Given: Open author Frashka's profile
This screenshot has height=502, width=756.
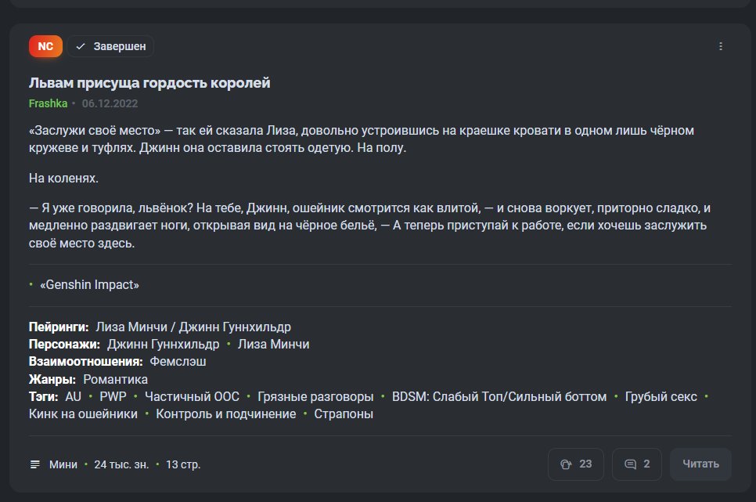Looking at the screenshot, I should (49, 103).
